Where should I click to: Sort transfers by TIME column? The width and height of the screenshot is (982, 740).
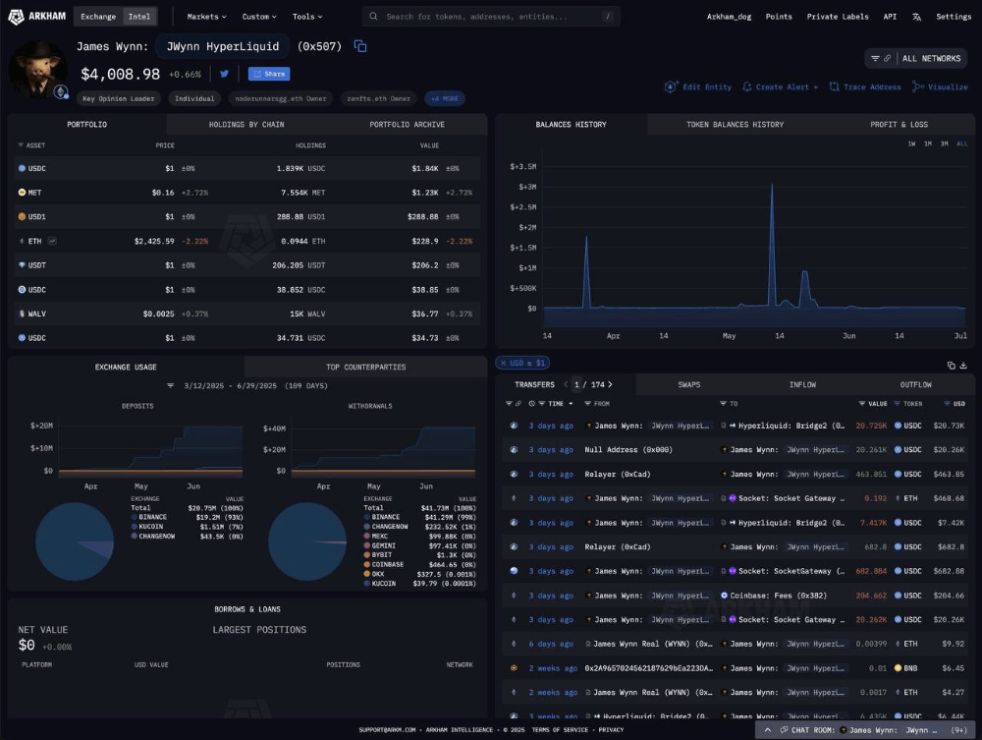coord(560,404)
